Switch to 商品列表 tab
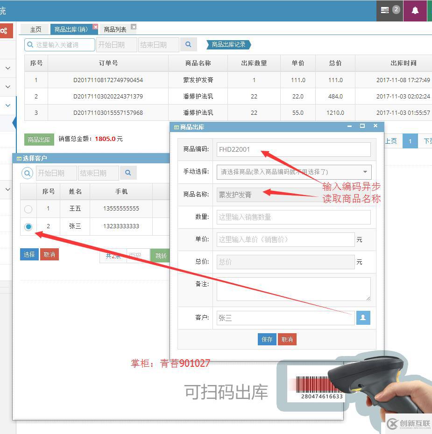Viewport: 432px width, 434px height. click(115, 29)
